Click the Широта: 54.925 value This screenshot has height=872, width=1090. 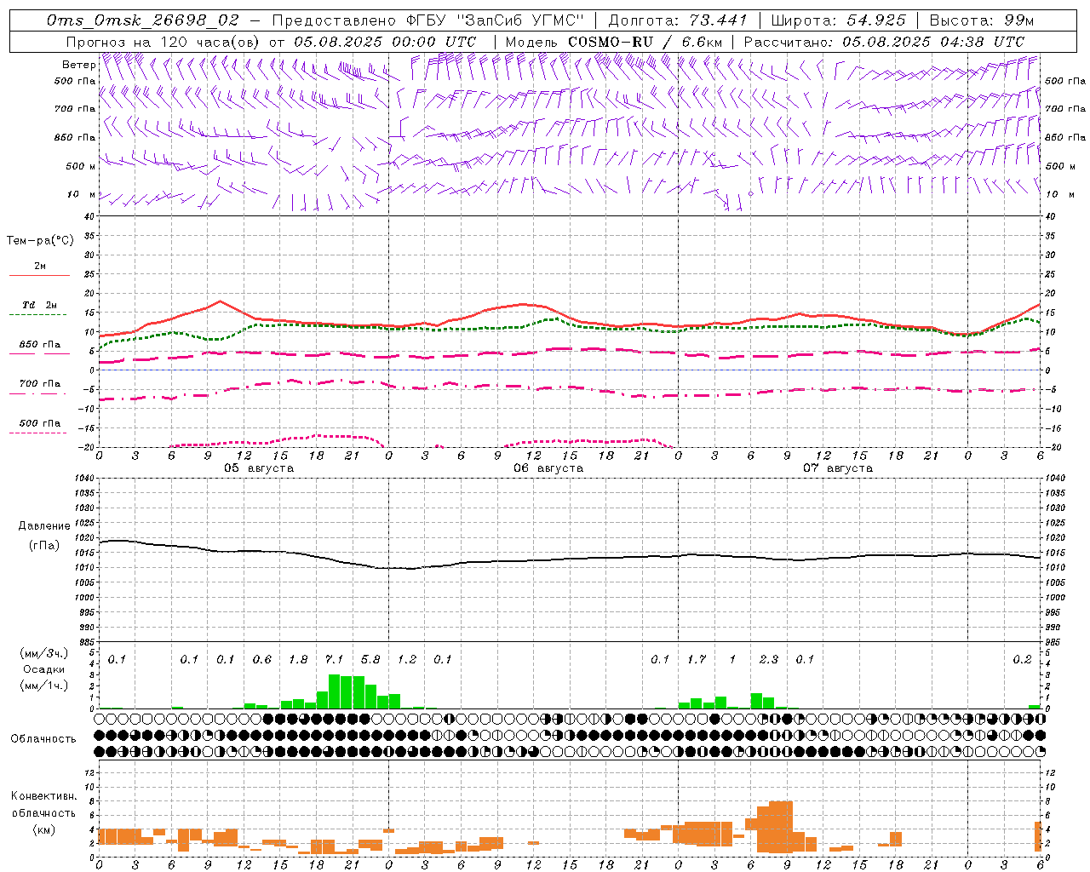(x=838, y=20)
